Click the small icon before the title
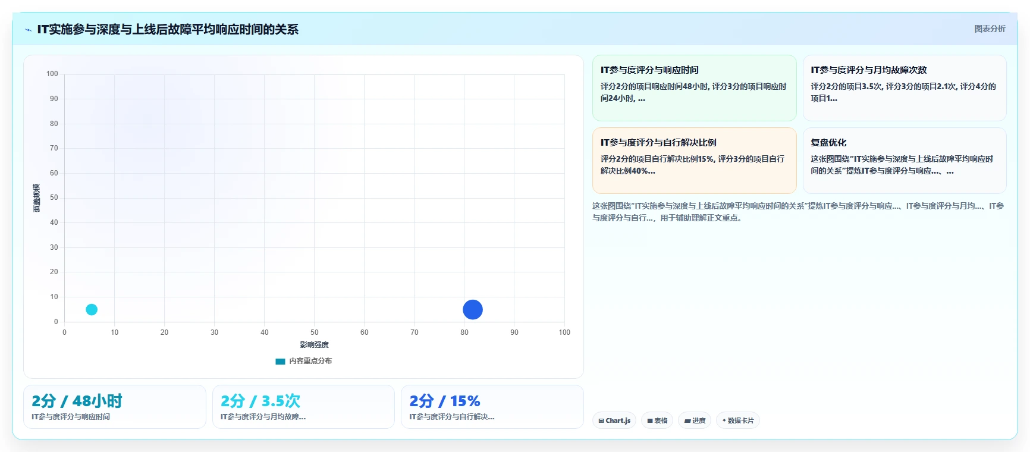This screenshot has width=1030, height=452. (28, 30)
